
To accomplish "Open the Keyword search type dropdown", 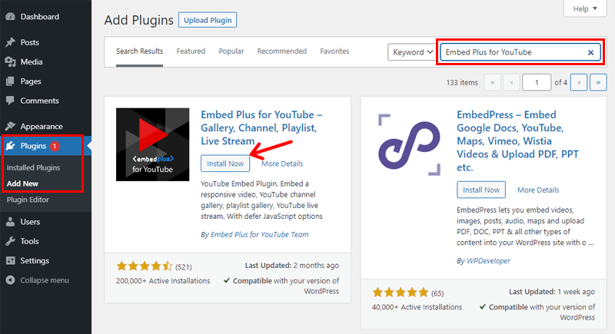I will tap(413, 52).
